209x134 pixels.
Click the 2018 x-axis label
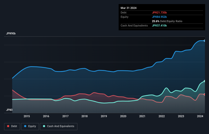click(85, 116)
